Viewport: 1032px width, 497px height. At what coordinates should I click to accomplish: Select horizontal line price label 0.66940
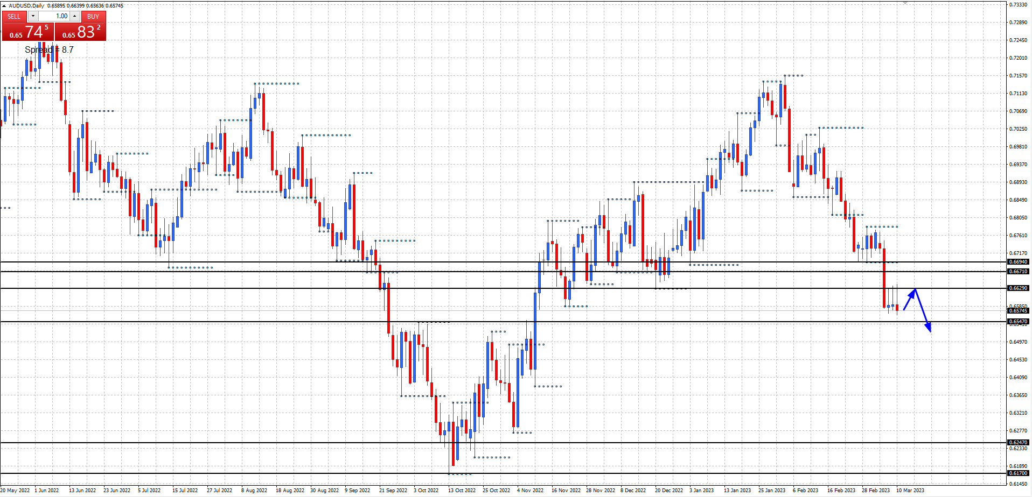point(1018,262)
